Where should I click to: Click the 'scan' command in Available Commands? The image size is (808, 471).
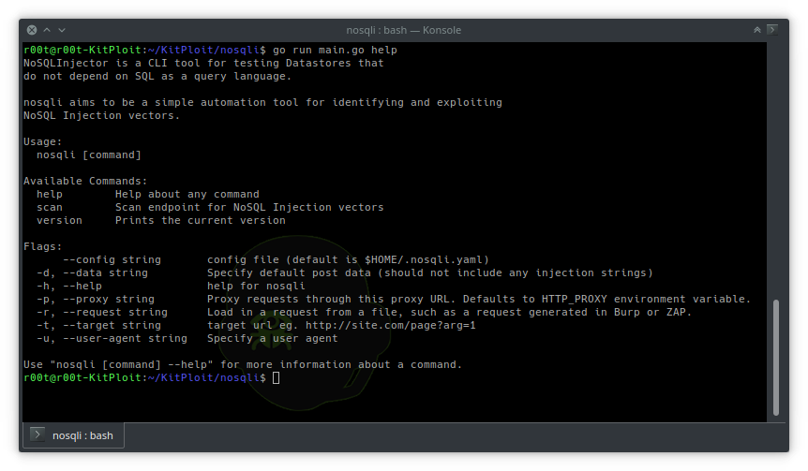click(x=50, y=207)
